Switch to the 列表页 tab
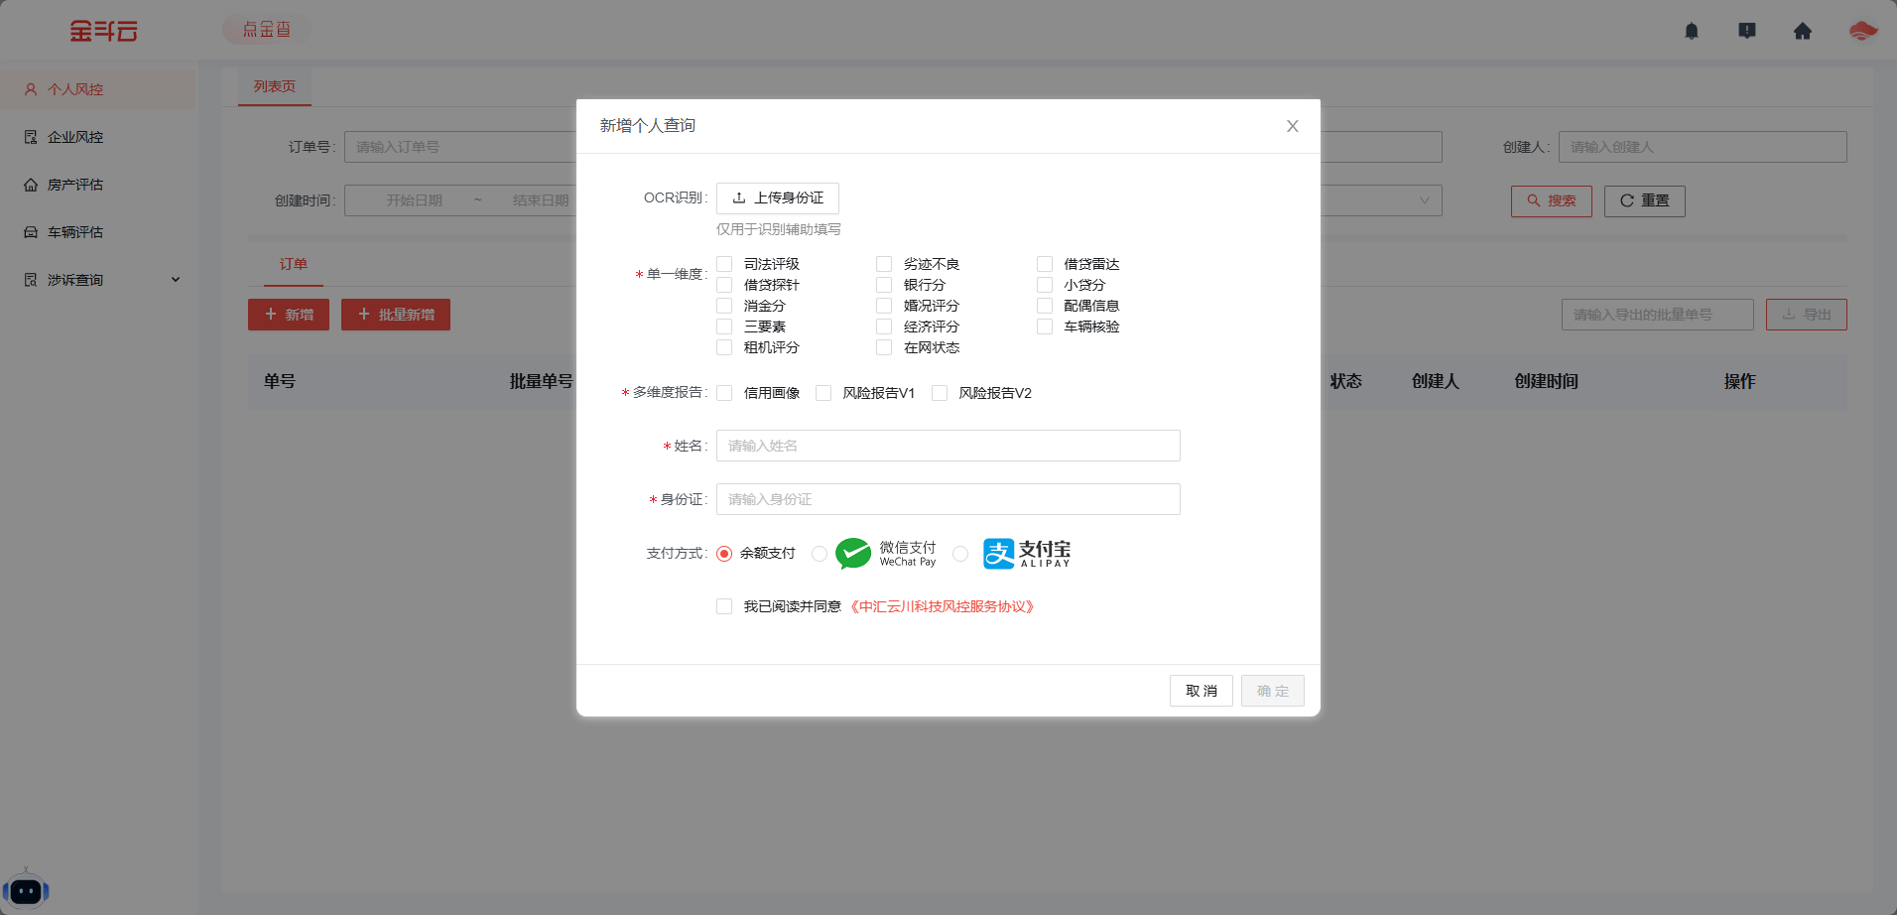Screen dimensions: 1897x915 tap(275, 87)
